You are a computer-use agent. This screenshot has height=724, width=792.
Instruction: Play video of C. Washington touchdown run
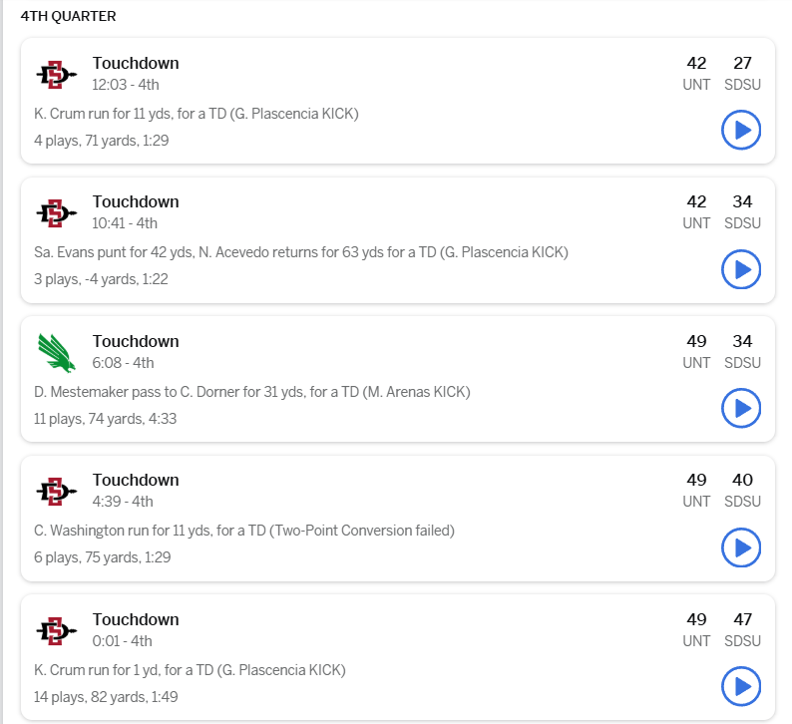click(741, 547)
